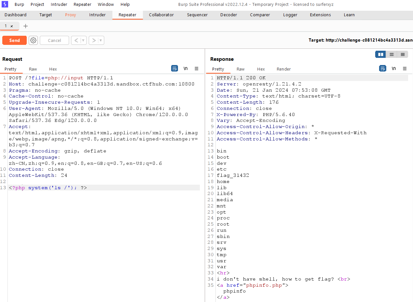
Task: Select top-bottom layout view button
Action: coord(391,54)
